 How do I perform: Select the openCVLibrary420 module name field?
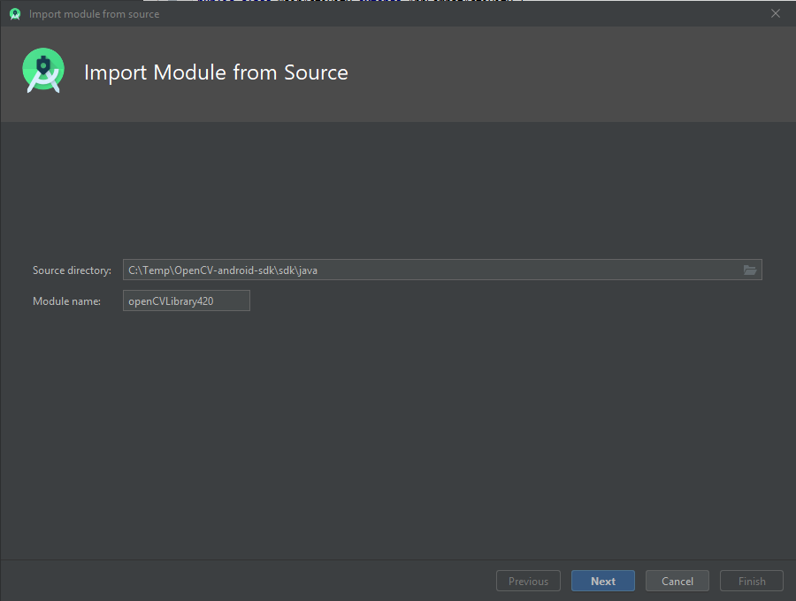pyautogui.click(x=186, y=300)
